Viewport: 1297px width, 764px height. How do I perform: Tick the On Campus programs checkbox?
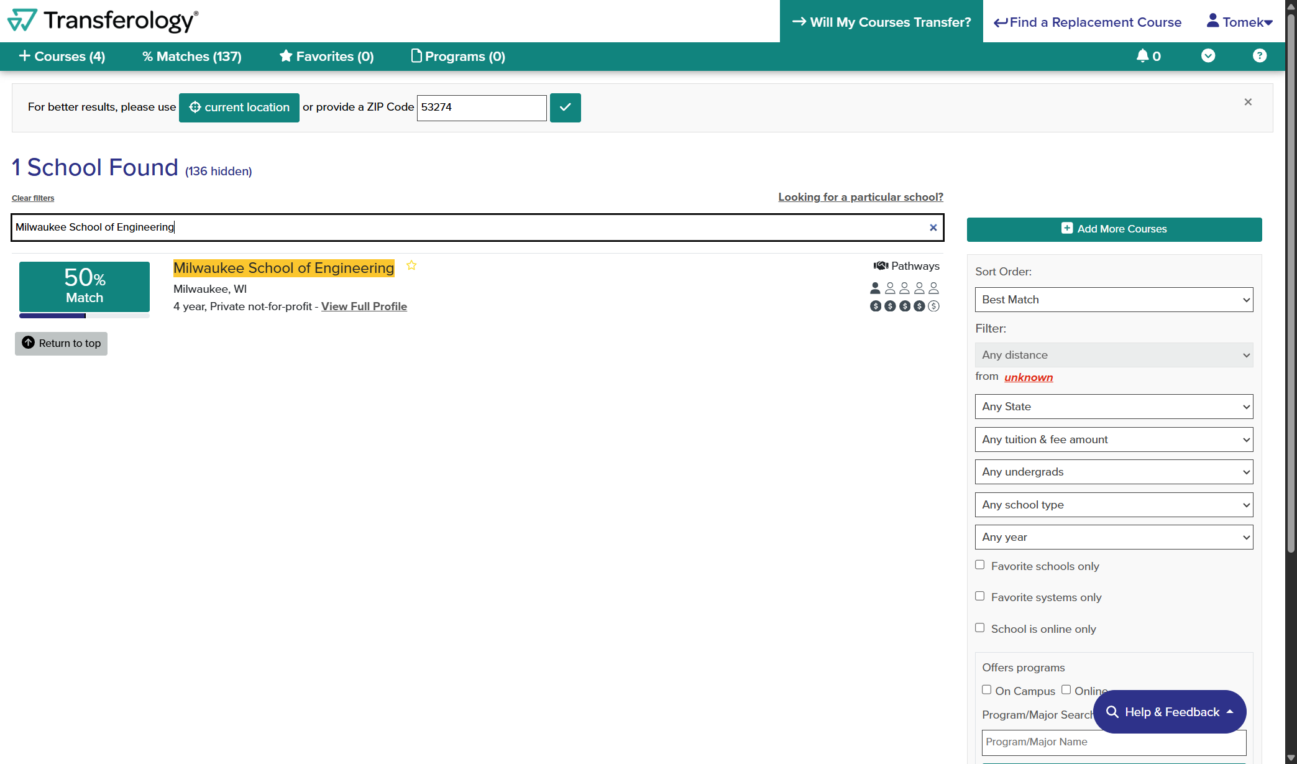[987, 690]
